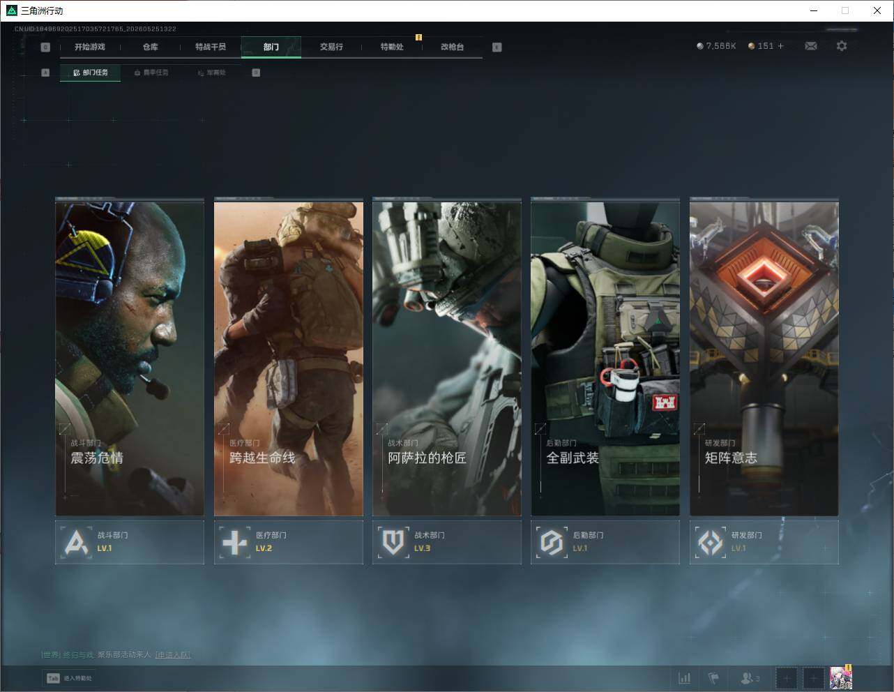Select the 部门 tab

pos(271,47)
